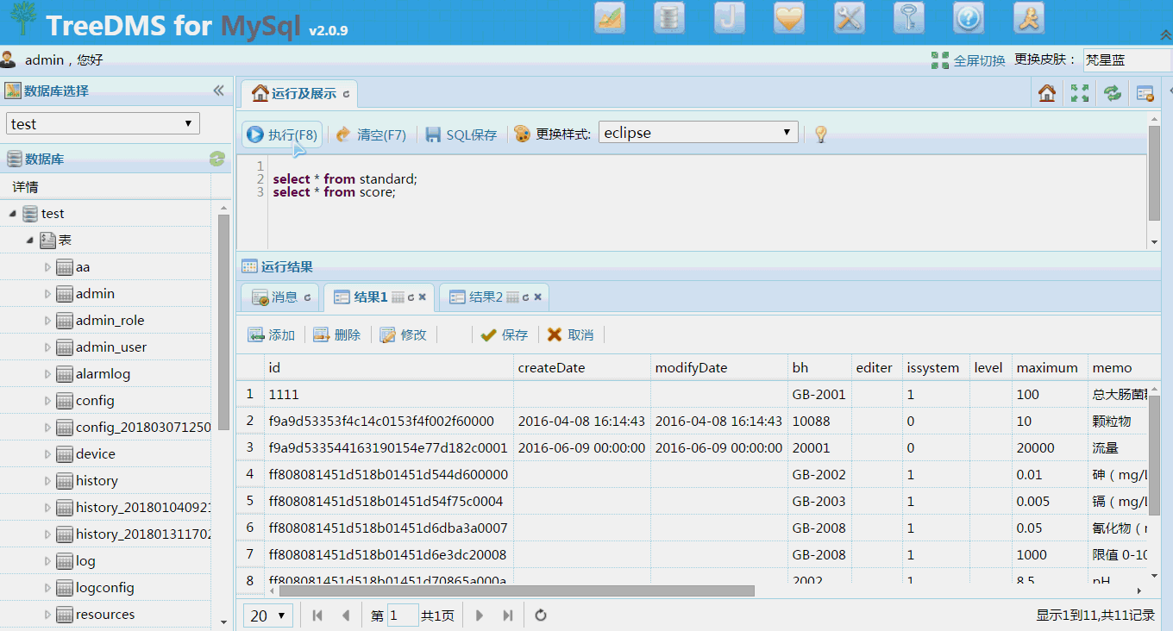Click the wrench tools icon in header
Viewport: 1173px width, 631px height.
click(849, 17)
